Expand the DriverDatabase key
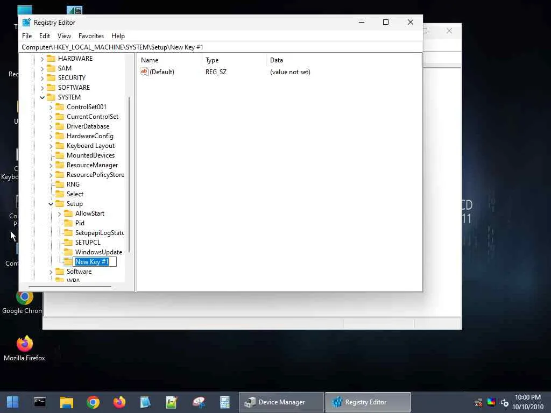Screen dimensions: 551x413 coord(51,126)
